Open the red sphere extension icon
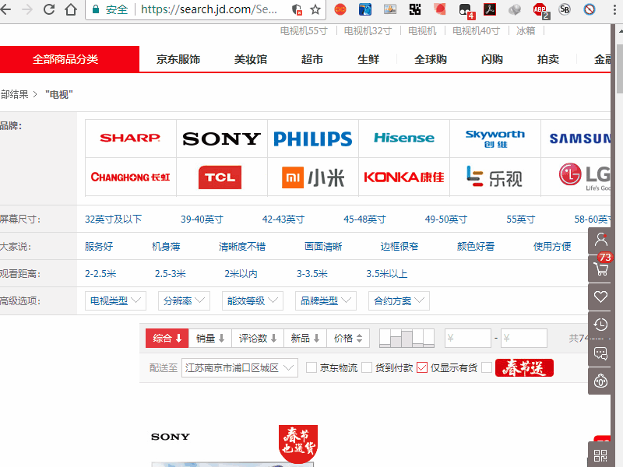This screenshot has height=467, width=623. [x=440, y=9]
